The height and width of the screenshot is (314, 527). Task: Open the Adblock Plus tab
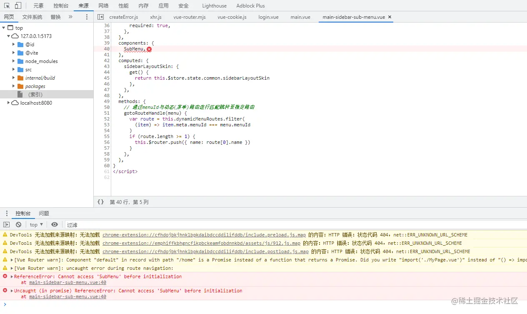coord(250,6)
